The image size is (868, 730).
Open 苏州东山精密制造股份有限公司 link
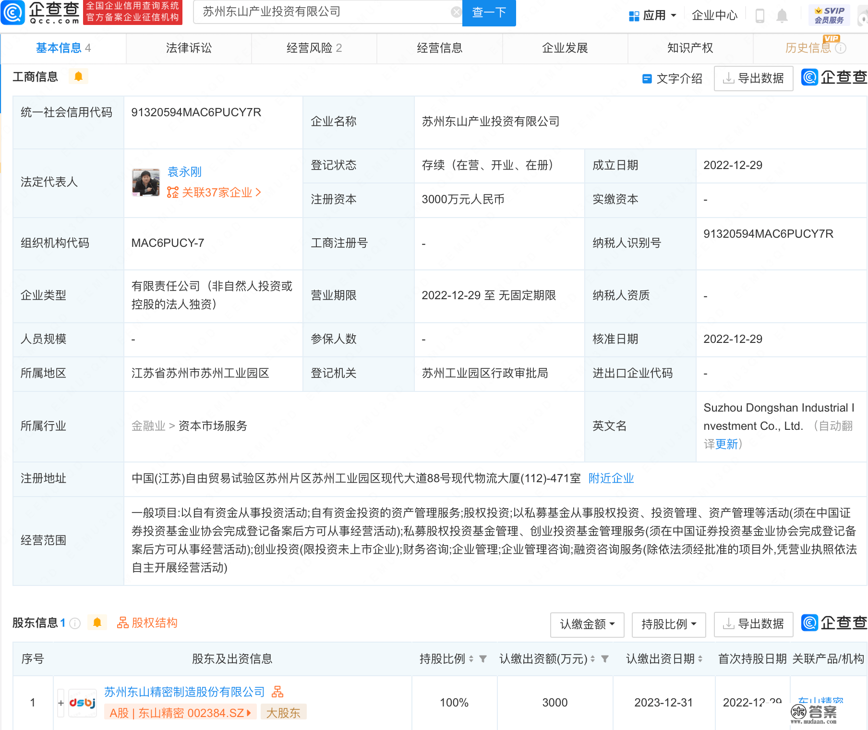pos(184,692)
